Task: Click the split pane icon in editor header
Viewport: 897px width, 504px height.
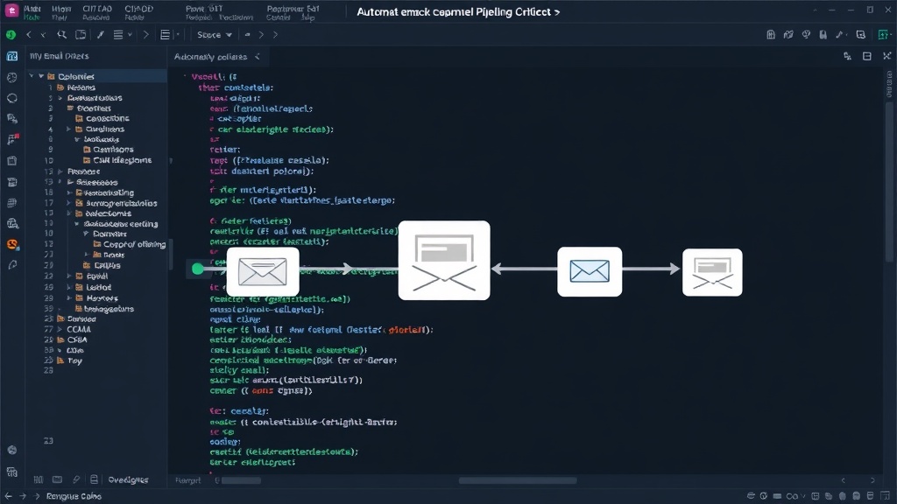Action: (x=866, y=56)
